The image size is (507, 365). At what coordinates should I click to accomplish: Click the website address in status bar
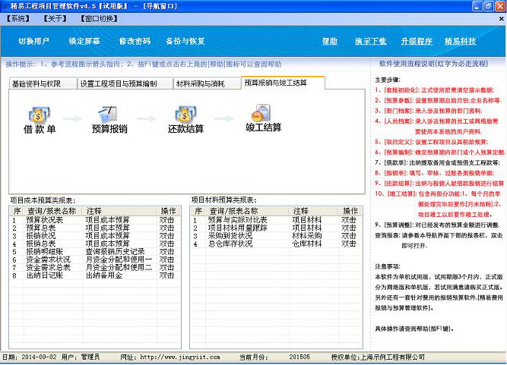[180, 357]
